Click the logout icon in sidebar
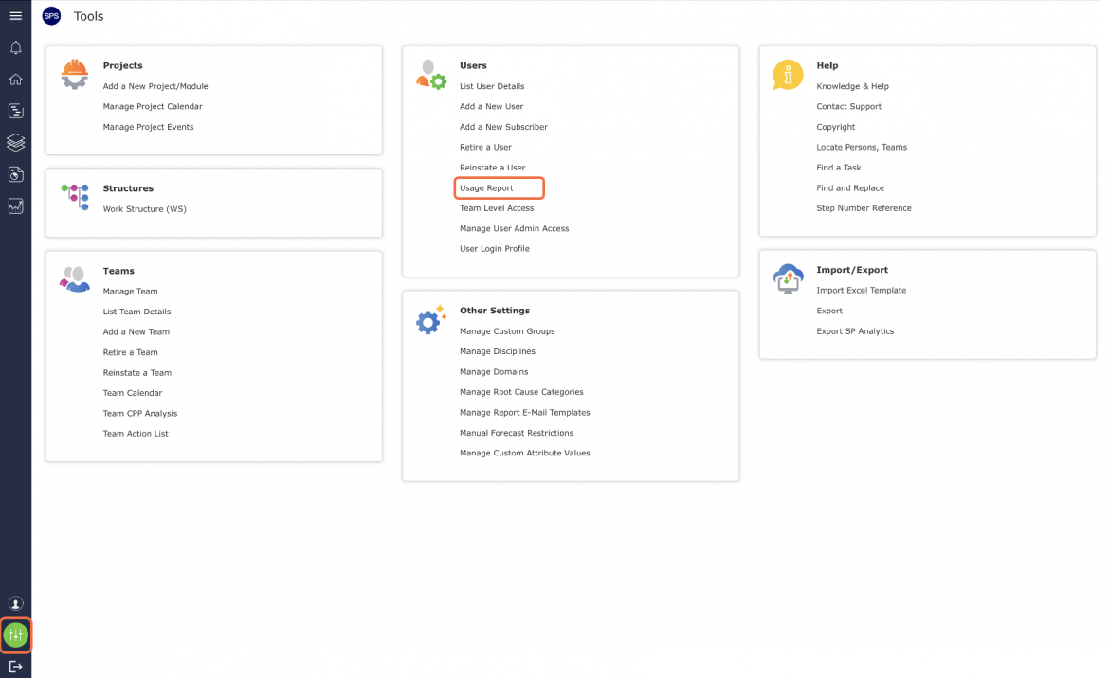Screen dimensions: 1109x678 (15, 666)
